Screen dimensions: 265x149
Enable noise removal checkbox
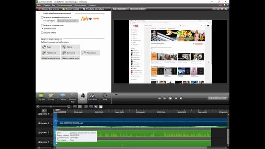[42, 25]
